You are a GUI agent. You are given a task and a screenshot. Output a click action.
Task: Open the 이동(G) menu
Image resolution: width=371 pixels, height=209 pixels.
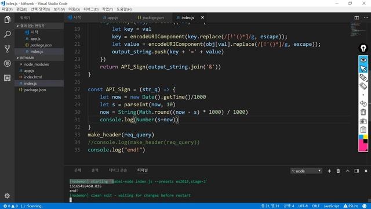pos(74,9)
